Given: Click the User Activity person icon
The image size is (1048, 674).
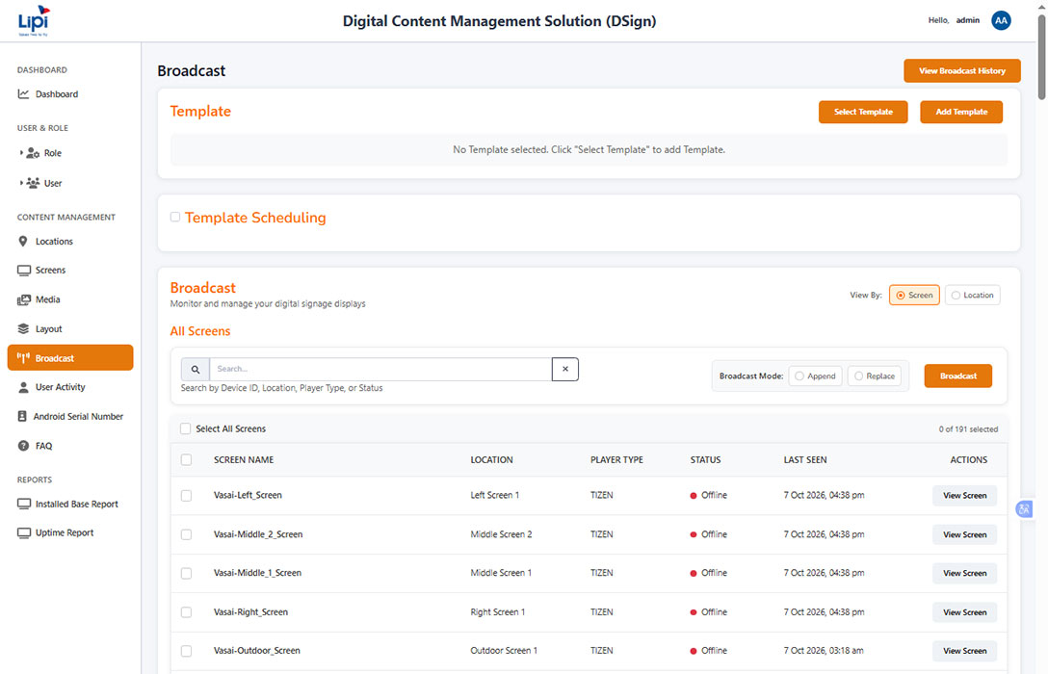Looking at the screenshot, I should pyautogui.click(x=23, y=387).
